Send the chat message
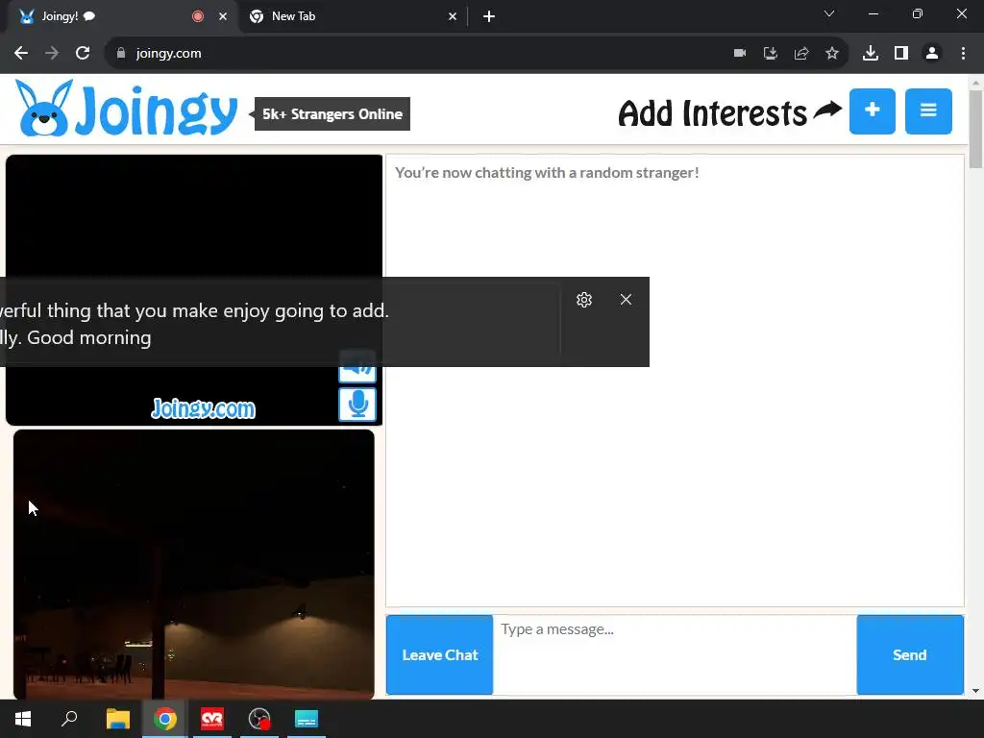Screen dimensions: 984x738 910,654
